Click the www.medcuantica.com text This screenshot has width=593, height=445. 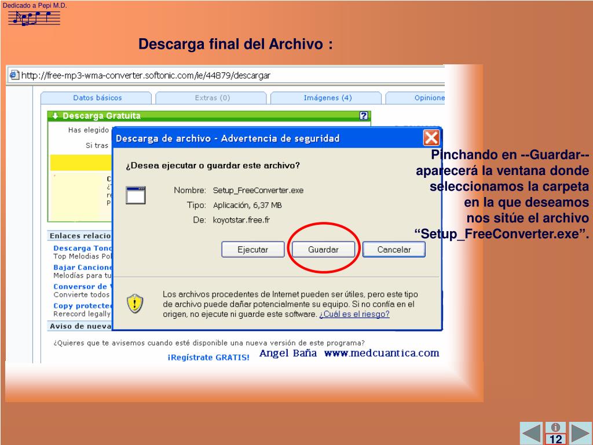382,353
